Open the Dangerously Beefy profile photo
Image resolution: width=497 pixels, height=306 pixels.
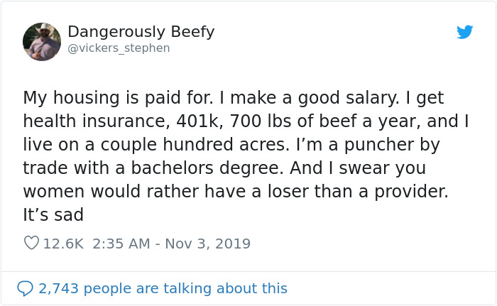click(42, 41)
